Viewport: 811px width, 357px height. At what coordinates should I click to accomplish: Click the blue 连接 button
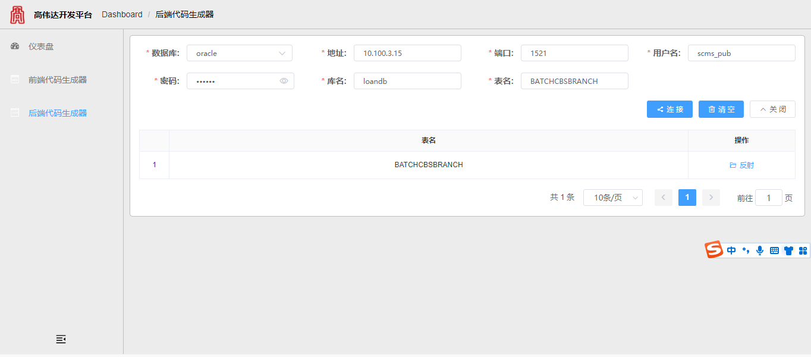click(x=669, y=109)
